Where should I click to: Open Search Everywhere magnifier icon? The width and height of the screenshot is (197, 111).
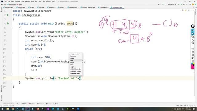[x=190, y=4]
